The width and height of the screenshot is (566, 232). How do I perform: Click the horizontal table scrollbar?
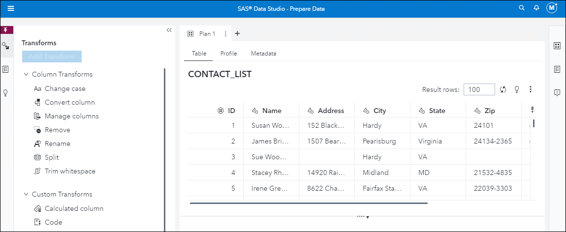(x=309, y=203)
